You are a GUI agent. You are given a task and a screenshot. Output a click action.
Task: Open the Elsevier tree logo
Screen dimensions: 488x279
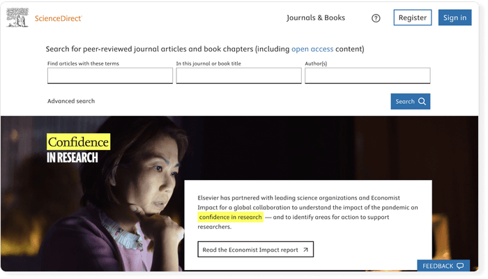(x=17, y=17)
